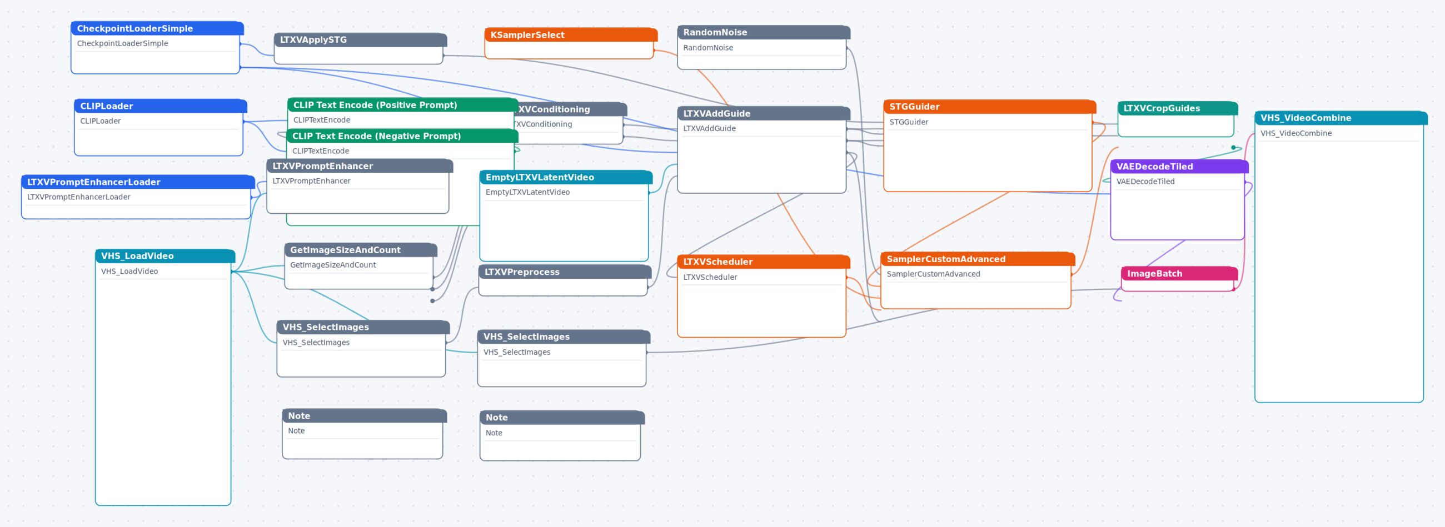The image size is (1445, 527).
Task: Click the EmptyLTXVLatentVideo node header
Action: [566, 177]
